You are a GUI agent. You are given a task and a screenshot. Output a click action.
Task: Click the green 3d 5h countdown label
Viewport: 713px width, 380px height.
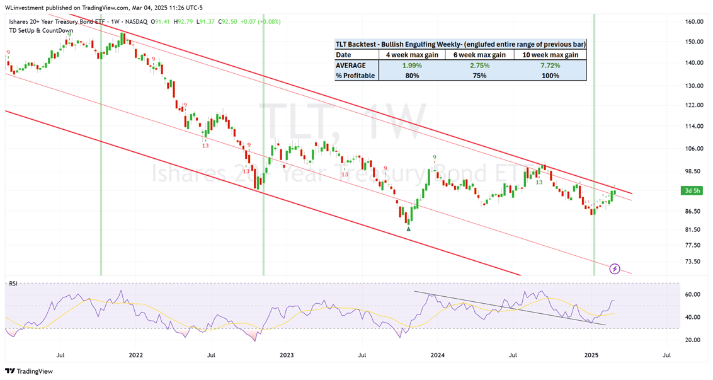pyautogui.click(x=693, y=191)
